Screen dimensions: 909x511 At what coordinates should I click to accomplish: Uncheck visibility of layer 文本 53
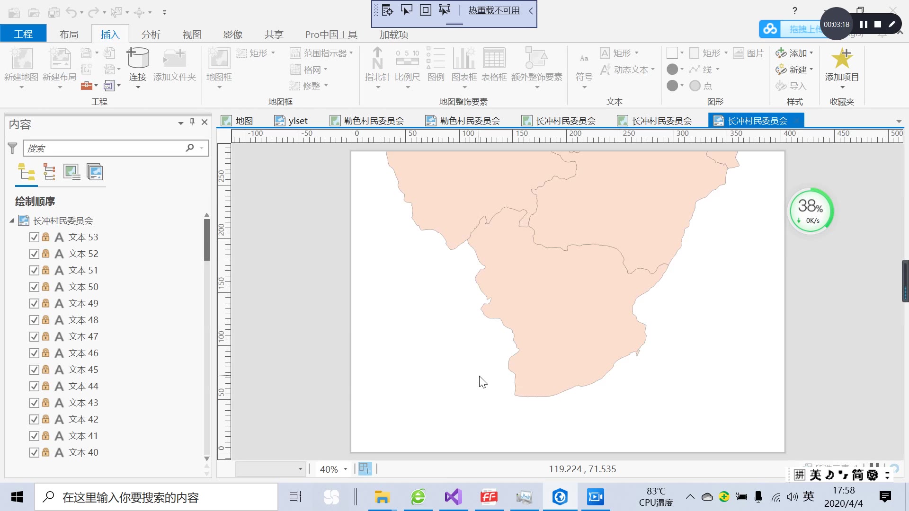[x=34, y=237]
